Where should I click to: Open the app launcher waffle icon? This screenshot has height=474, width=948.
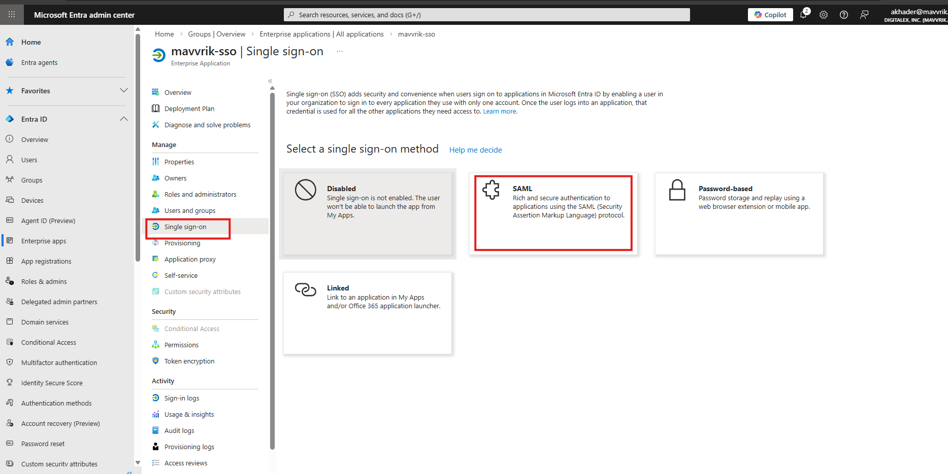[x=12, y=15]
